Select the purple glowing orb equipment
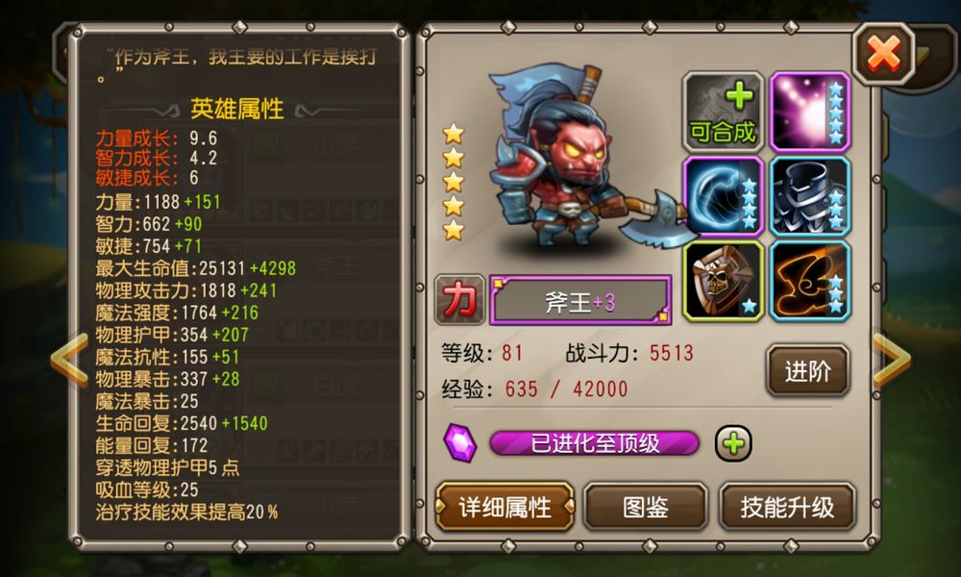The height and width of the screenshot is (577, 961). point(810,113)
